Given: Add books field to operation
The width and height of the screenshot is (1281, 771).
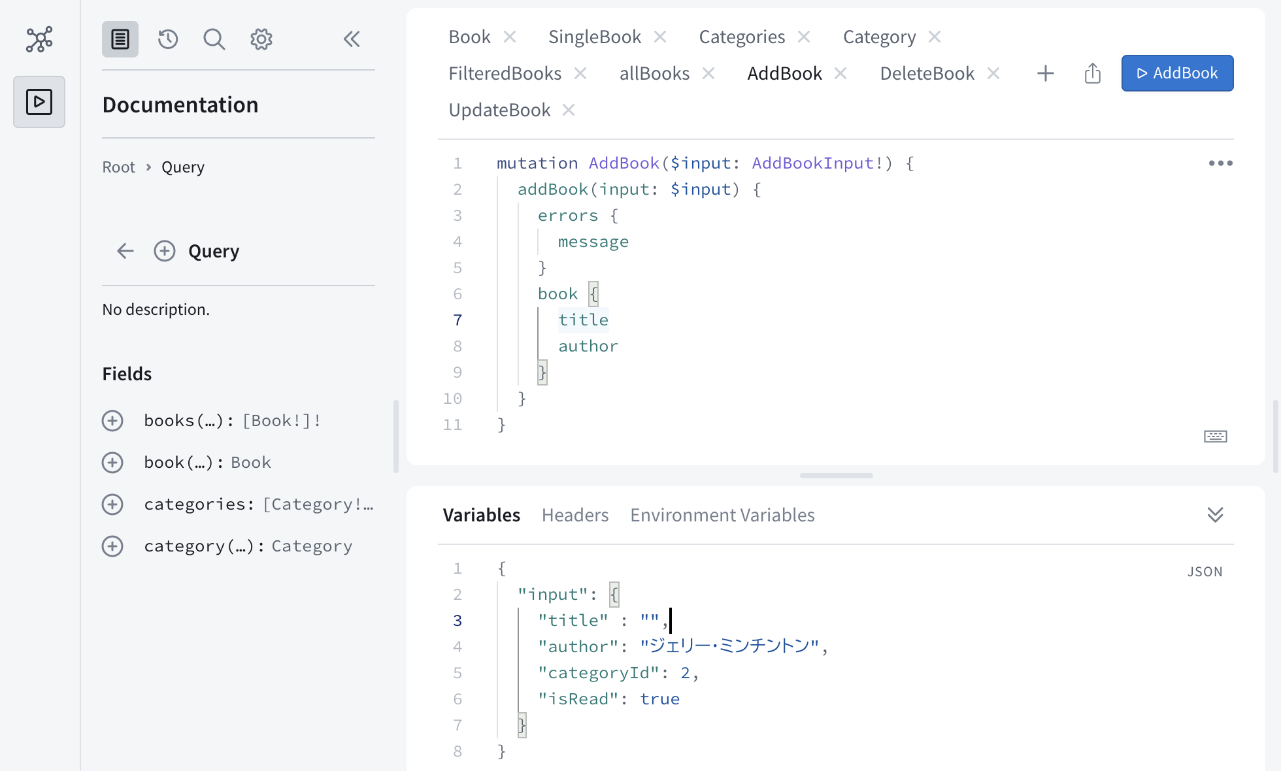Looking at the screenshot, I should click(112, 421).
